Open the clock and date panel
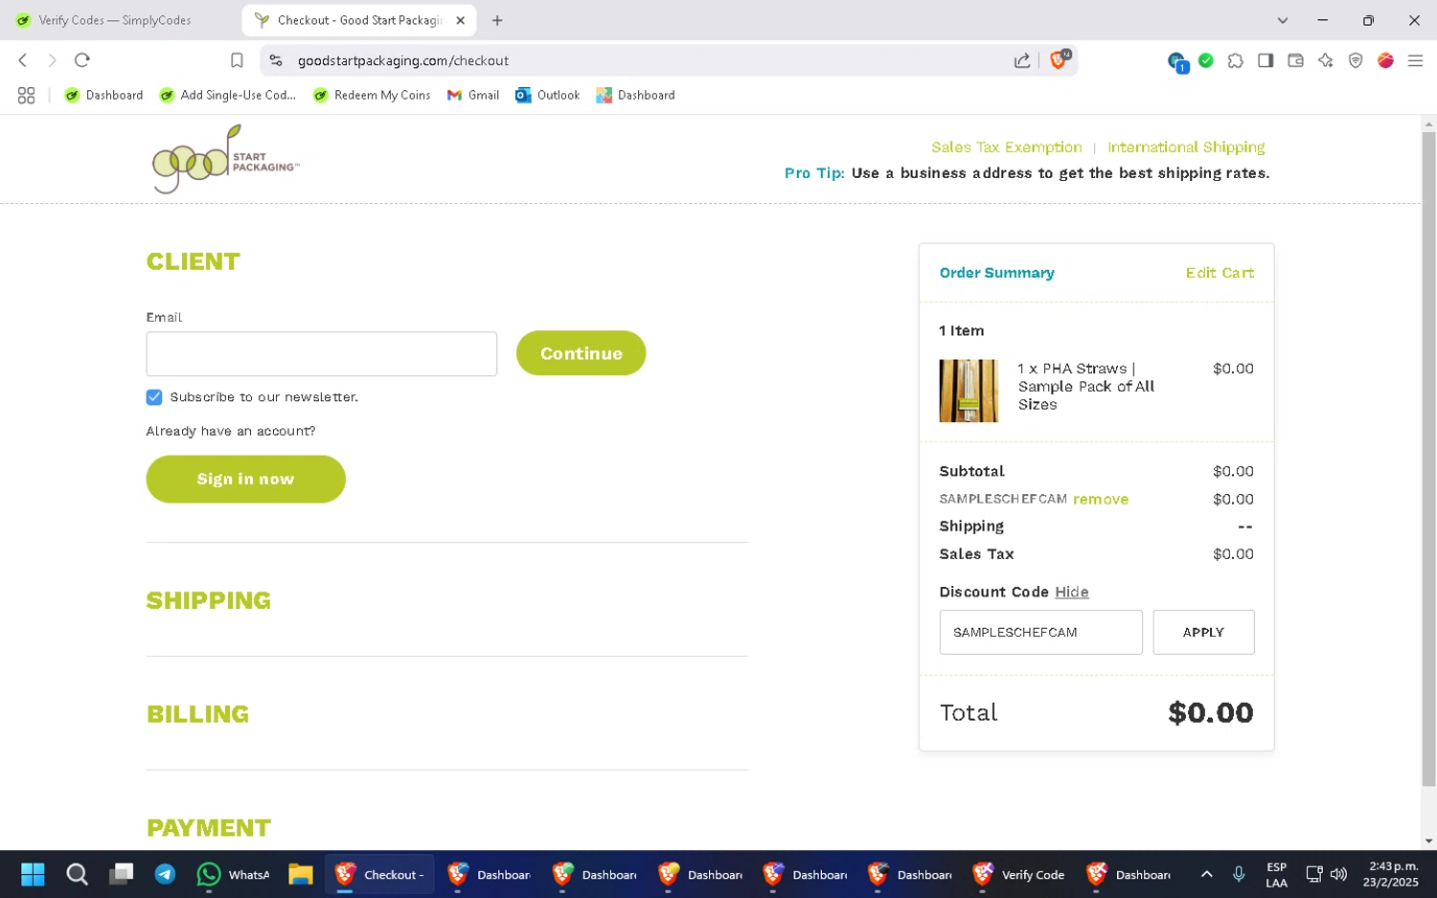The image size is (1437, 898). point(1391,875)
